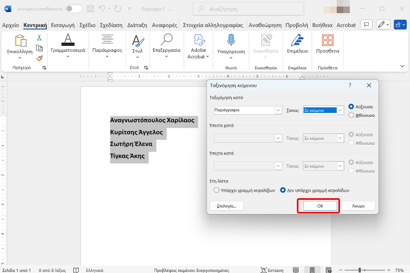Switch to the Αναθεώρηση review tab
The width and height of the screenshot is (410, 273).
(x=265, y=25)
